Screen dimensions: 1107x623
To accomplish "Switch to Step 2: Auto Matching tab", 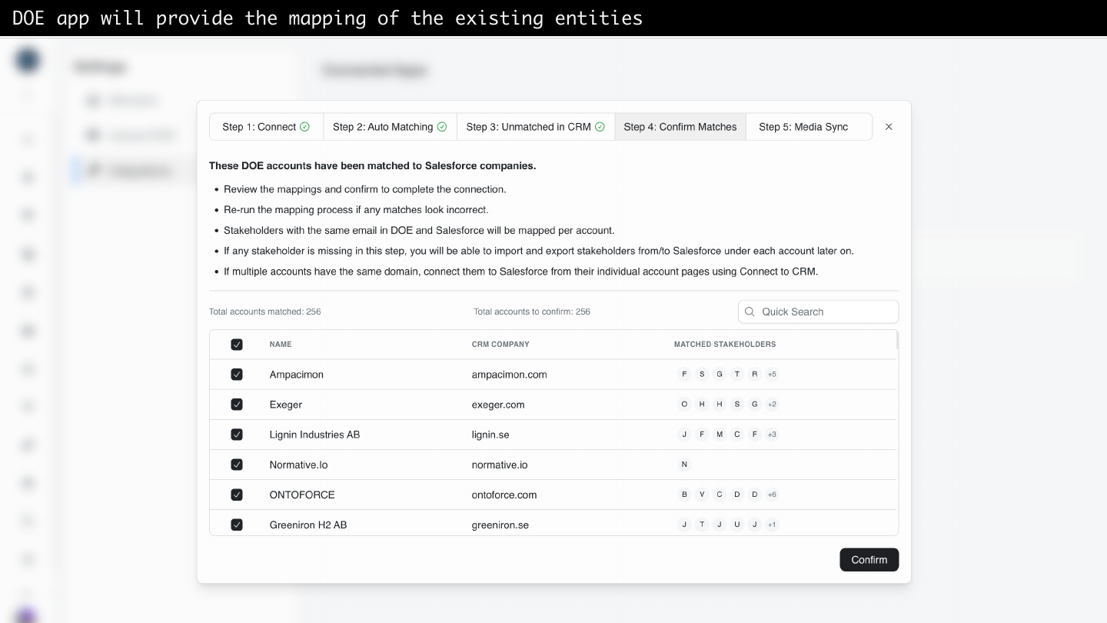I will [x=390, y=127].
